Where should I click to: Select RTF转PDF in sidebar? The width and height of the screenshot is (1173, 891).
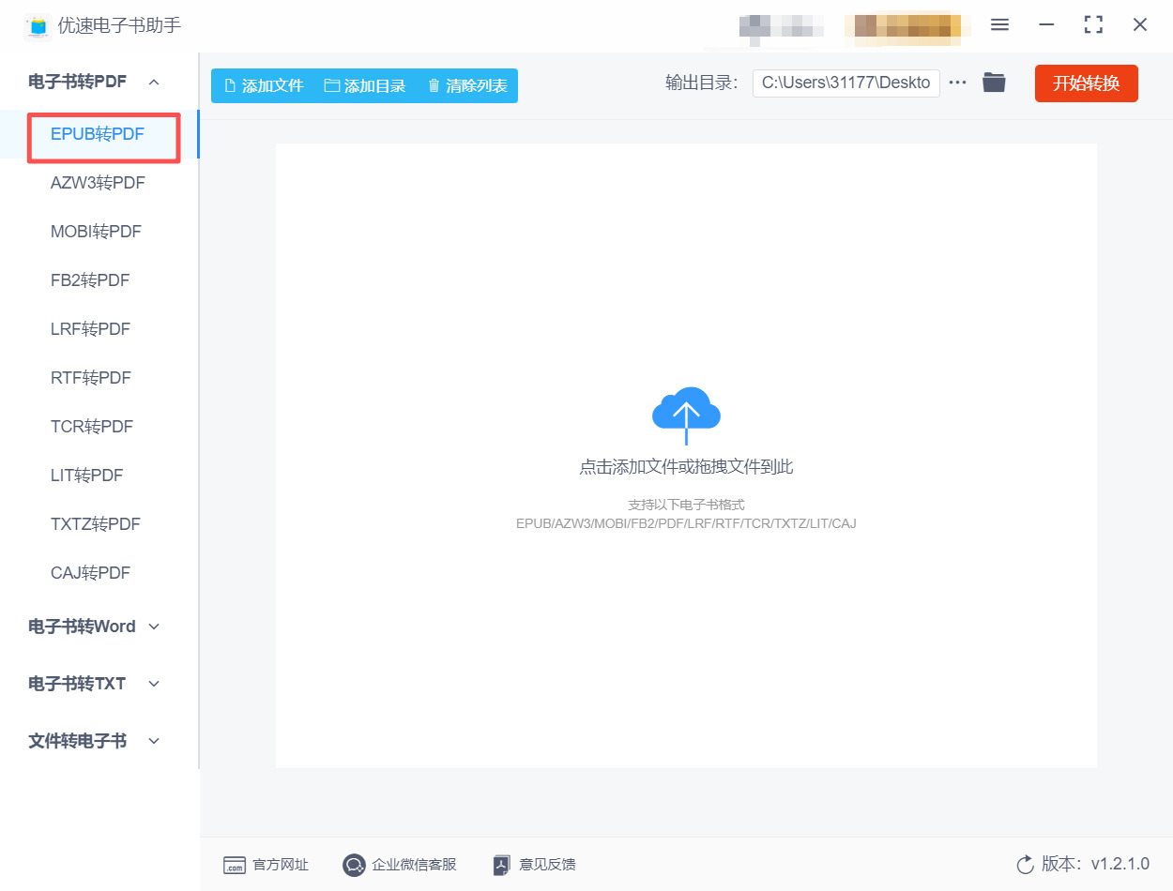point(99,378)
